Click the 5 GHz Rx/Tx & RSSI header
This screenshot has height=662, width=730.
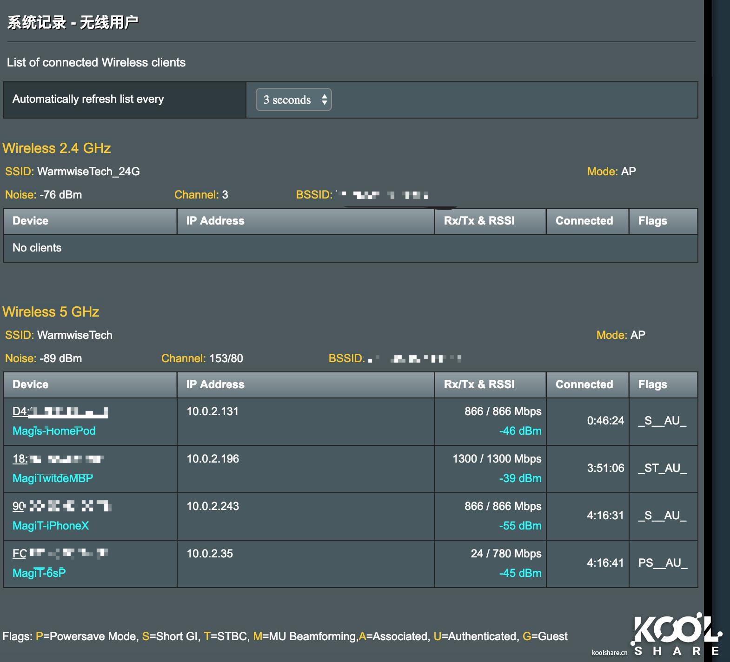point(479,384)
